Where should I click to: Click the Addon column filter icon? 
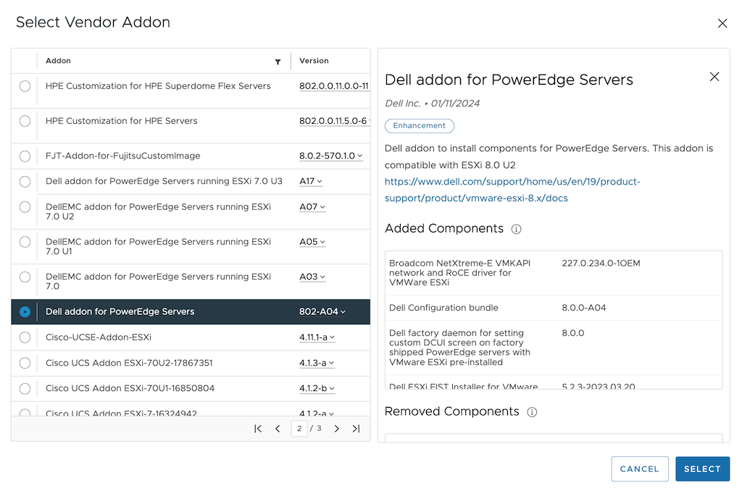278,62
